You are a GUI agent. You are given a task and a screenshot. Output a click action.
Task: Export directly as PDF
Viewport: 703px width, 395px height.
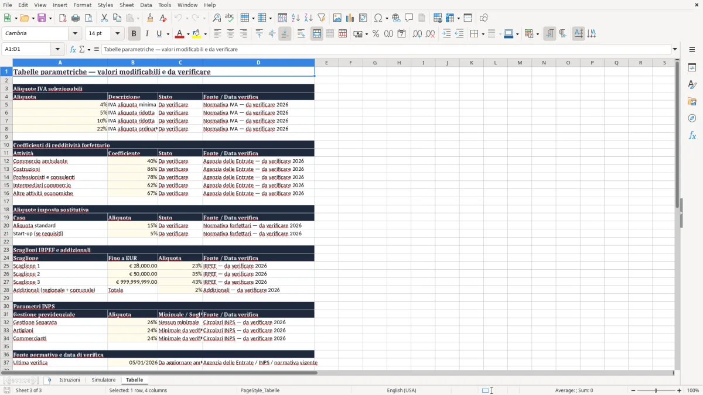(x=63, y=18)
